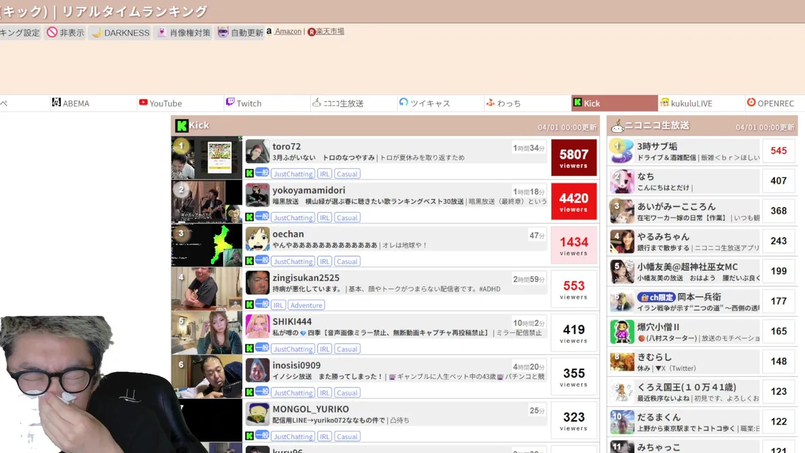This screenshot has width=805, height=453.
Task: Click Kick icon badge on toro72 row
Action: (x=250, y=173)
